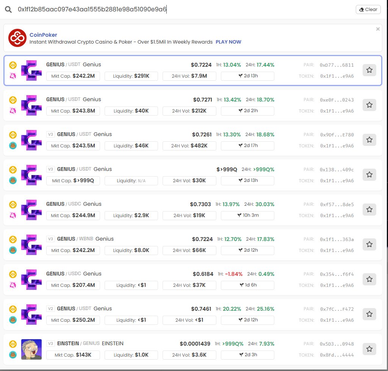
Task: Click the PancakeSwap icon in 0x1f1...363a row
Action: tap(13, 250)
